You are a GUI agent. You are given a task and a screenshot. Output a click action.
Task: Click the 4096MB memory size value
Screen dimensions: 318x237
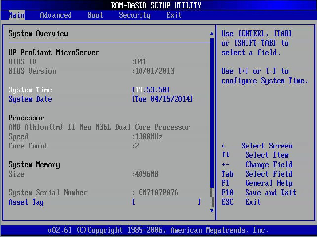point(145,174)
